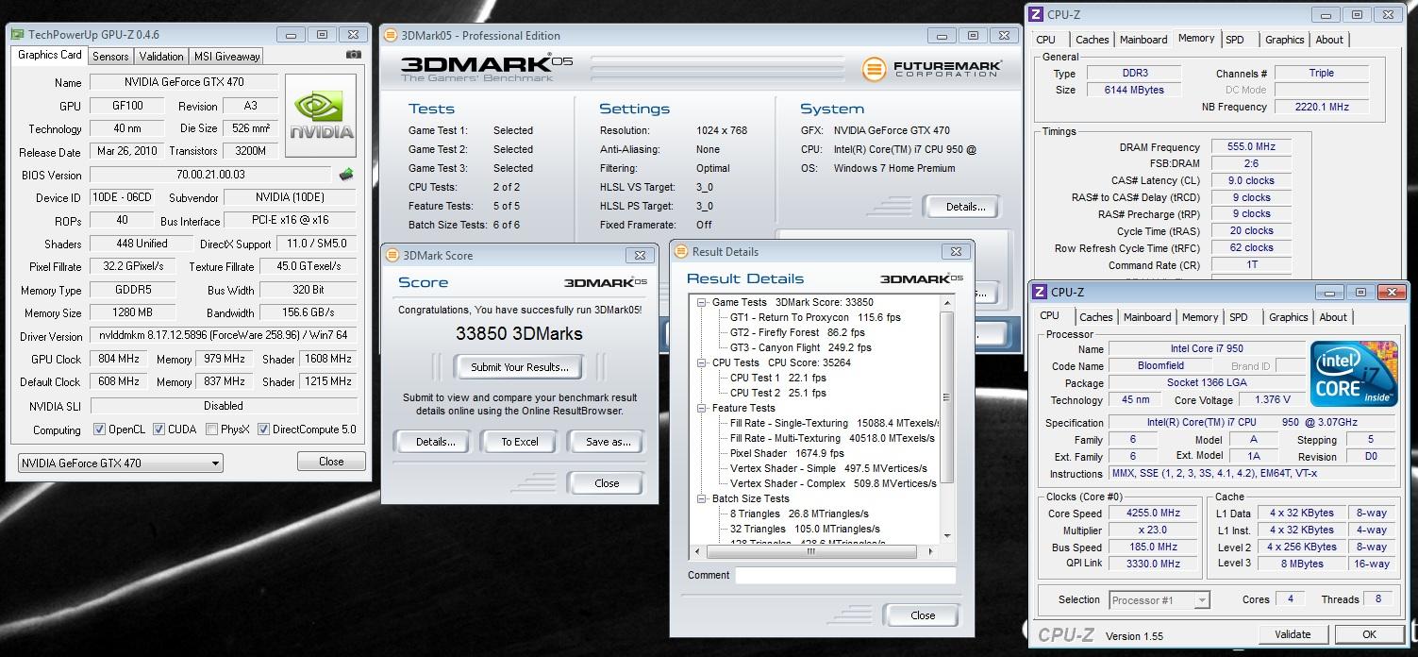Open About tab in the lower CPU-Z window

tap(1333, 317)
